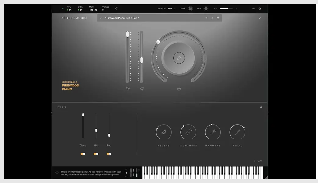This screenshot has height=183, width=318.
Task: Click the expand-interface double-arrow icon
Action: point(261,18)
